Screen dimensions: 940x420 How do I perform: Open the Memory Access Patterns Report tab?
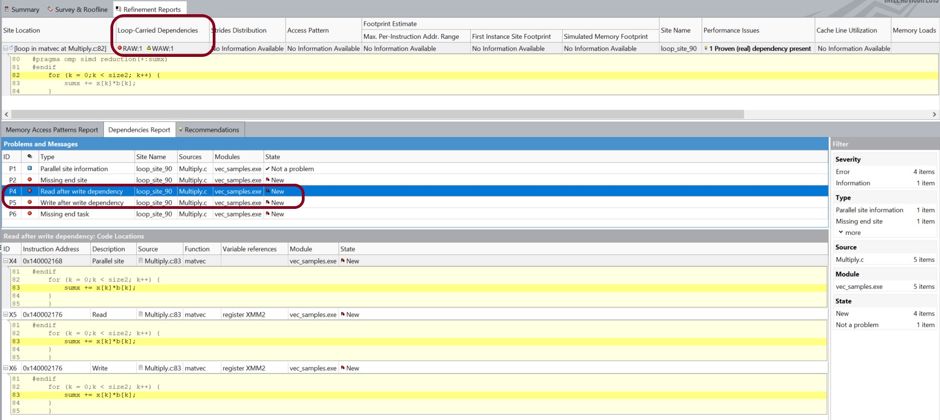click(52, 130)
